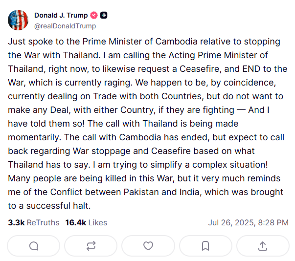Click the black plus badge icon
The width and height of the screenshot is (295, 261).
104,15
